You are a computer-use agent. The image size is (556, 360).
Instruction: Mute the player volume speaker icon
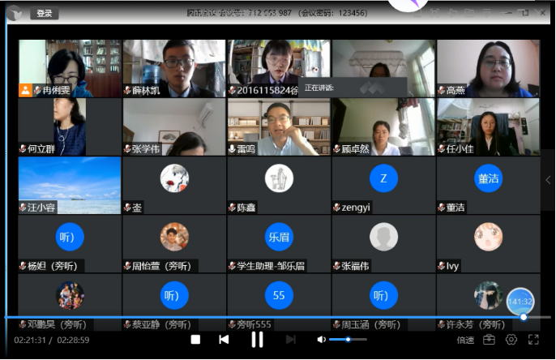coord(321,340)
